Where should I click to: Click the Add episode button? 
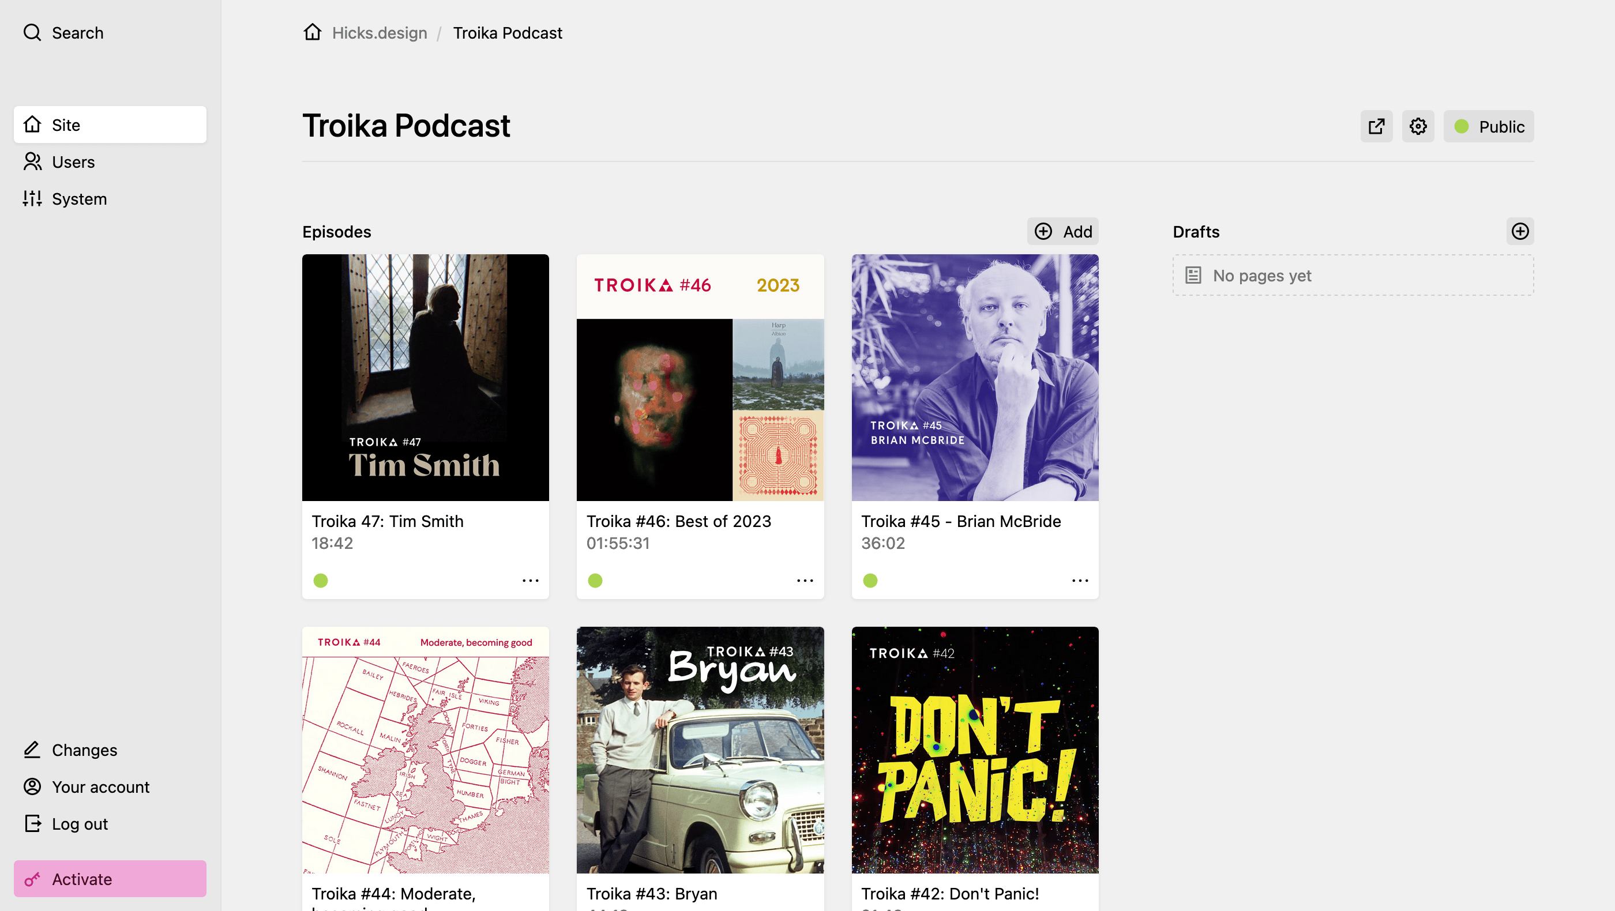(x=1062, y=231)
